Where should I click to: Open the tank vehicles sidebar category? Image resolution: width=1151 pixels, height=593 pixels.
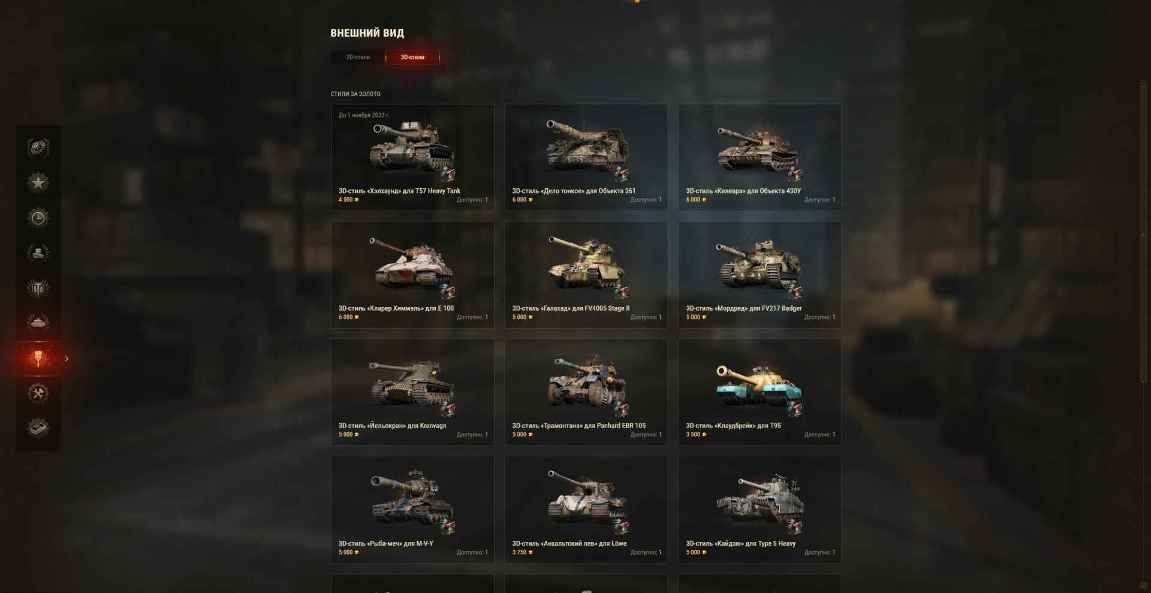pos(38,323)
